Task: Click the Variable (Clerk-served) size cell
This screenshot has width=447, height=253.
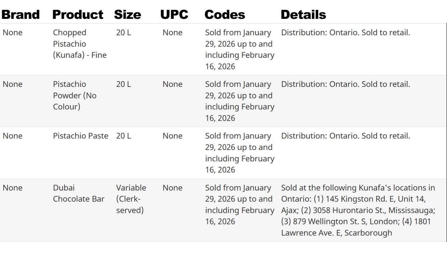Action: click(x=131, y=199)
